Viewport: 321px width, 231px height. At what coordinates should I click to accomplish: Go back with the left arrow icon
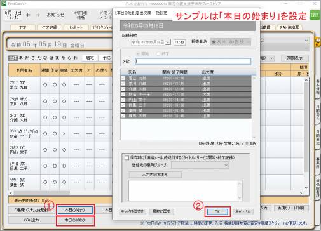(28, 15)
